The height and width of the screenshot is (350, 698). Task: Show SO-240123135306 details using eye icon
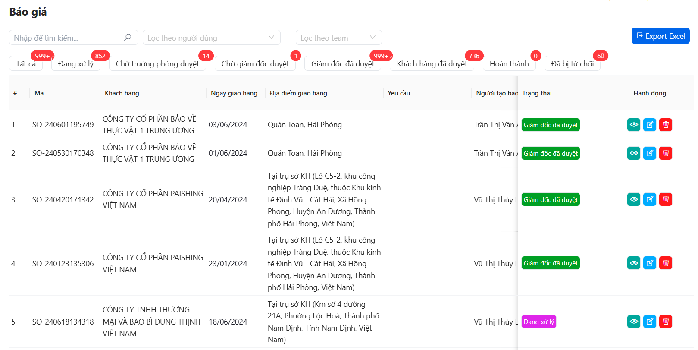point(633,263)
